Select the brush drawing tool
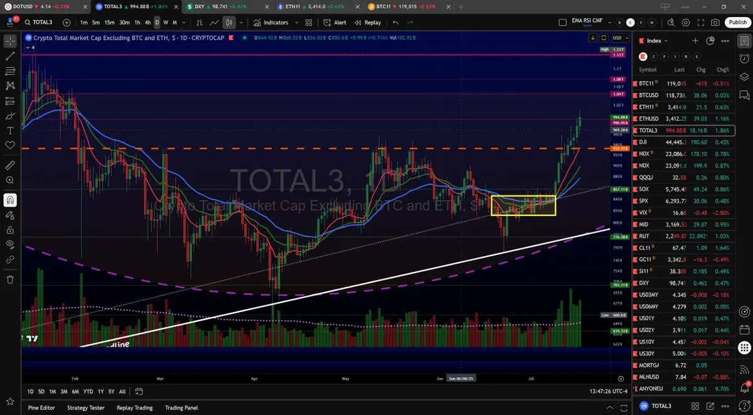The image size is (753, 415). click(x=10, y=116)
